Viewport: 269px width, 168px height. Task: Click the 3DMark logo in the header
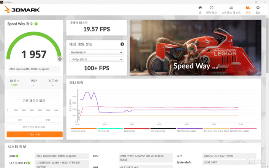[22, 9]
